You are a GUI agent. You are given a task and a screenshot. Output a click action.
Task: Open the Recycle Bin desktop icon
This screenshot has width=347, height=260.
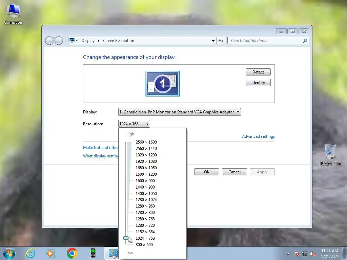pyautogui.click(x=330, y=154)
